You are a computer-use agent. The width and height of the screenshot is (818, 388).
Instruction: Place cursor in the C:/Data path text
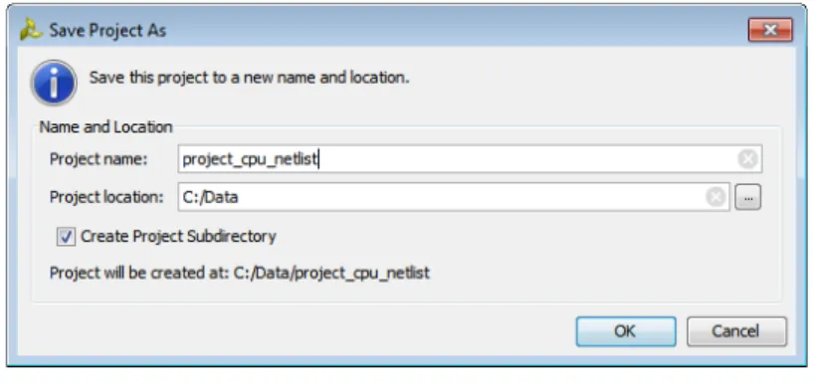pyautogui.click(x=210, y=197)
